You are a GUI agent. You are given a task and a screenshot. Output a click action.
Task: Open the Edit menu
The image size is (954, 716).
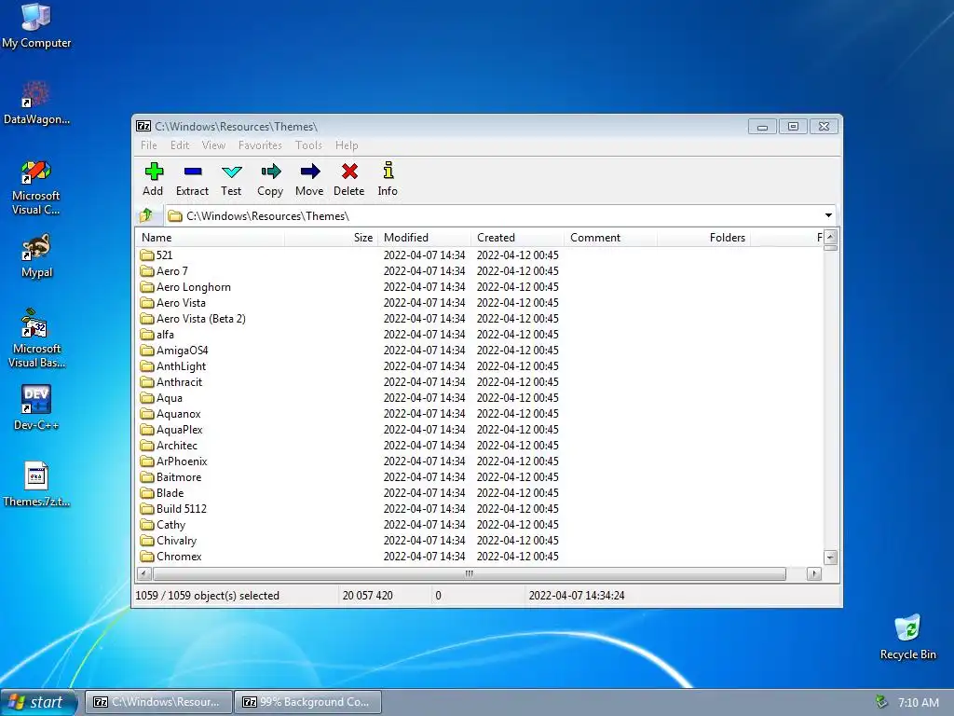180,145
